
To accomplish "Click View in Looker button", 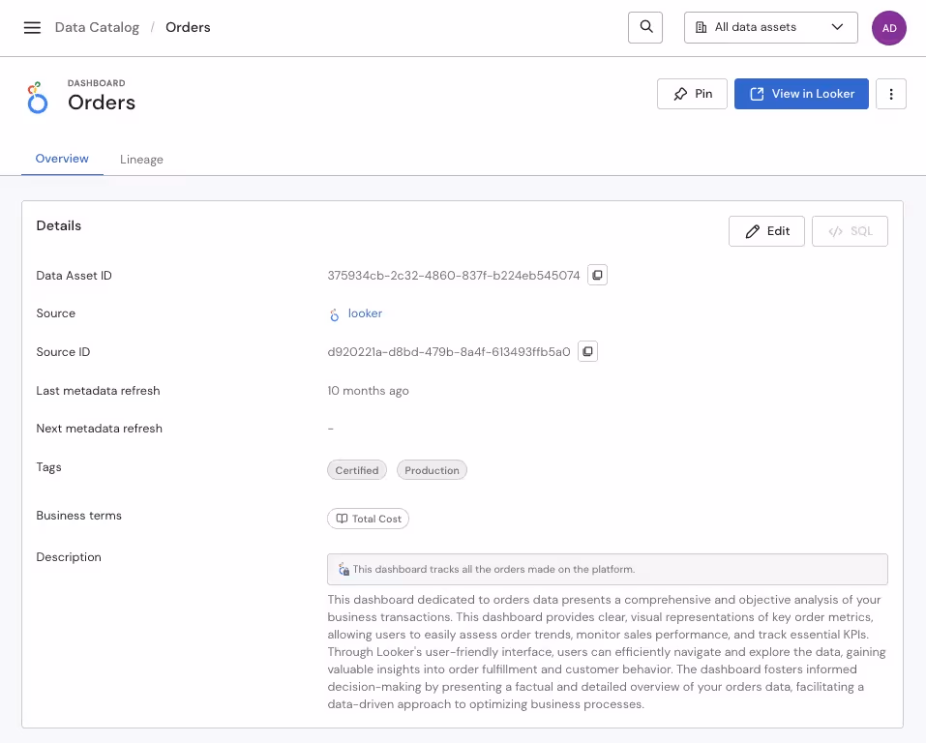I will coord(801,94).
